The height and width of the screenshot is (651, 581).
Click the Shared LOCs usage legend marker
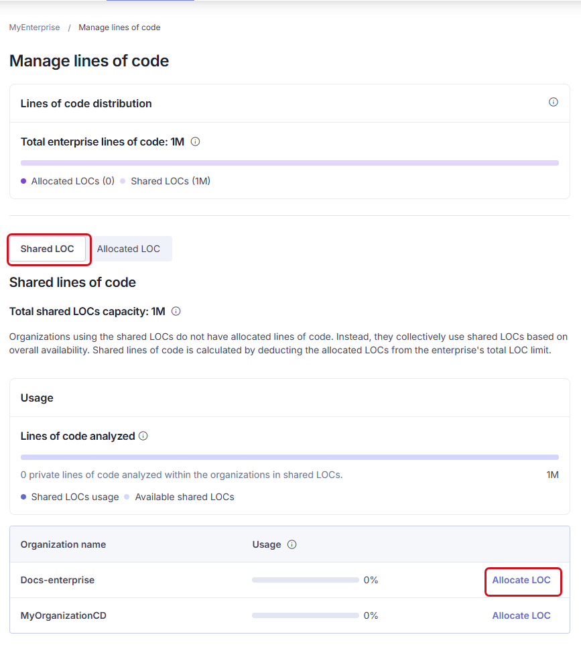(x=23, y=497)
